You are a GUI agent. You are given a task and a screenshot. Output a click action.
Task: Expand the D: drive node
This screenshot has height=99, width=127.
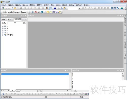3,29
